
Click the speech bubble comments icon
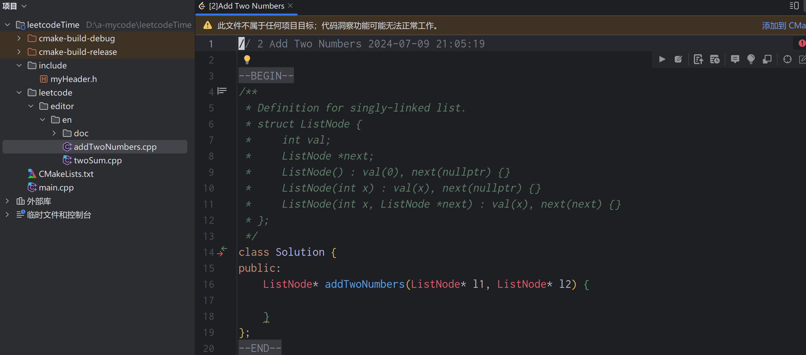[x=735, y=59]
